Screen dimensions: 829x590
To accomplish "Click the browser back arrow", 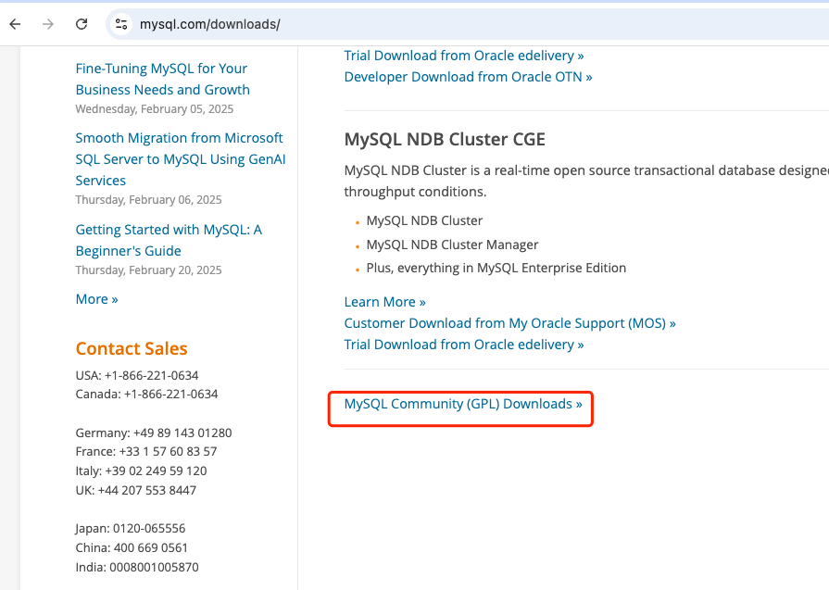I will click(16, 24).
